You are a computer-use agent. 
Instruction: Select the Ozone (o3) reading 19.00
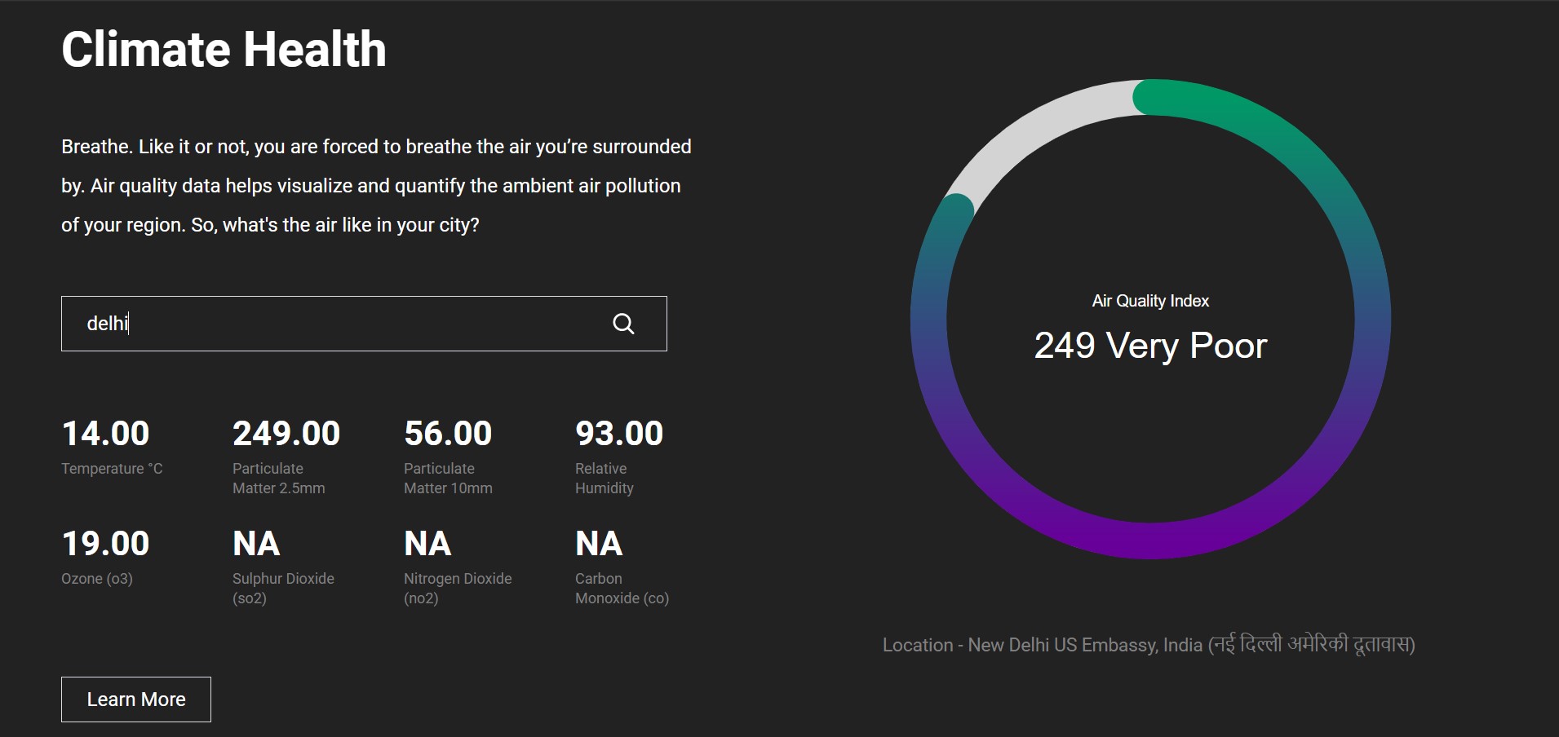click(x=104, y=543)
